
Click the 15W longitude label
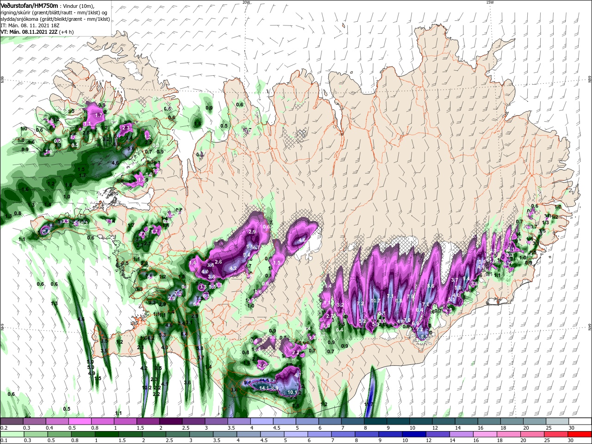(490, 2)
